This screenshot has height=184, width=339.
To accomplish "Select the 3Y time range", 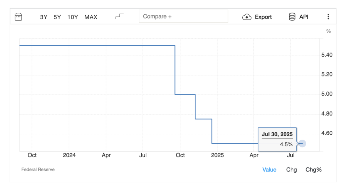I will point(44,17).
